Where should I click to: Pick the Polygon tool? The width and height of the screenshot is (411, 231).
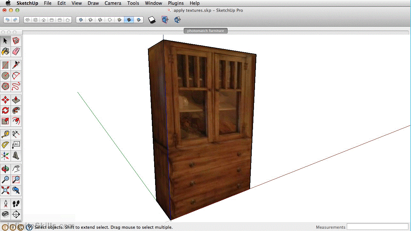[5, 86]
